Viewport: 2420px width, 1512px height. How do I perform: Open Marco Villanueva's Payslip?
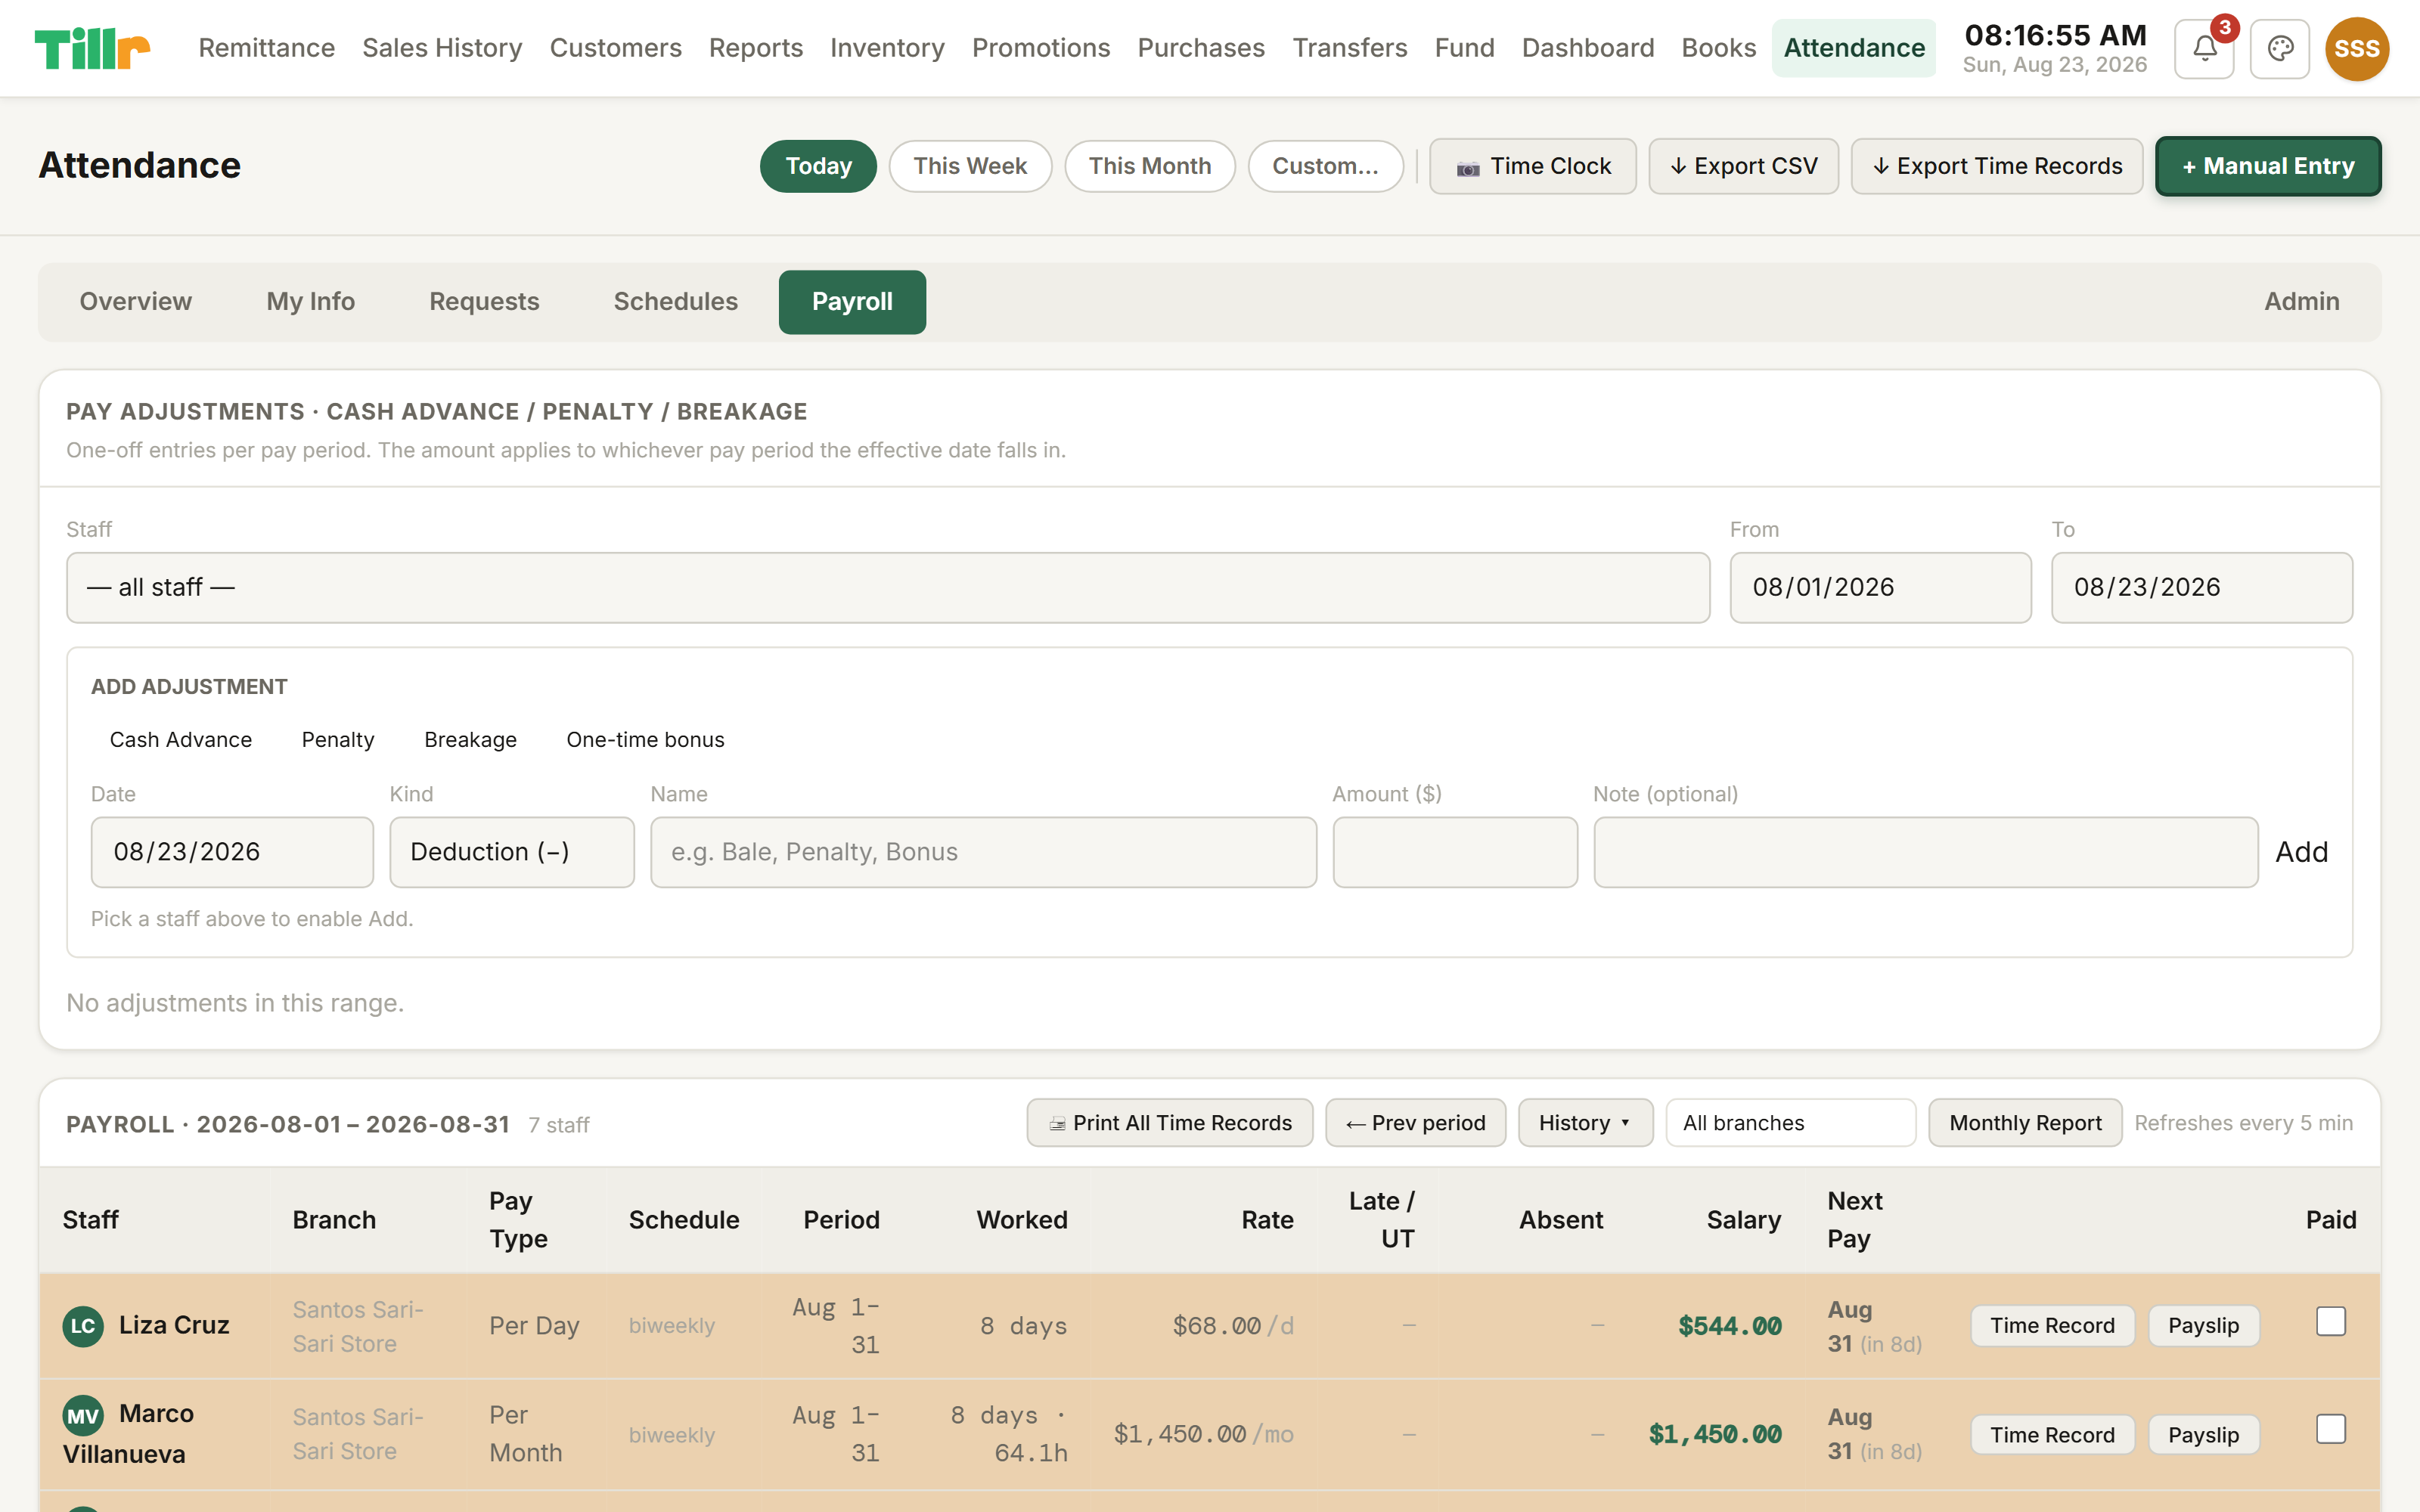click(2203, 1435)
